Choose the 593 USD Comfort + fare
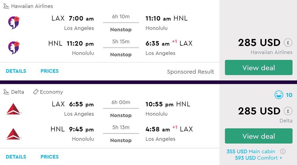The image size is (297, 165). (x=258, y=158)
